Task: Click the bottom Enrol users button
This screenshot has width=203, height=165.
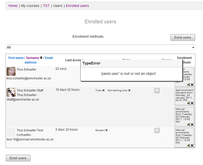Action: (18, 158)
